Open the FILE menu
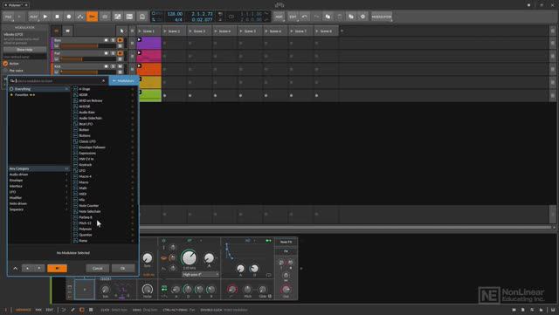The image size is (559, 315). pyautogui.click(x=8, y=17)
